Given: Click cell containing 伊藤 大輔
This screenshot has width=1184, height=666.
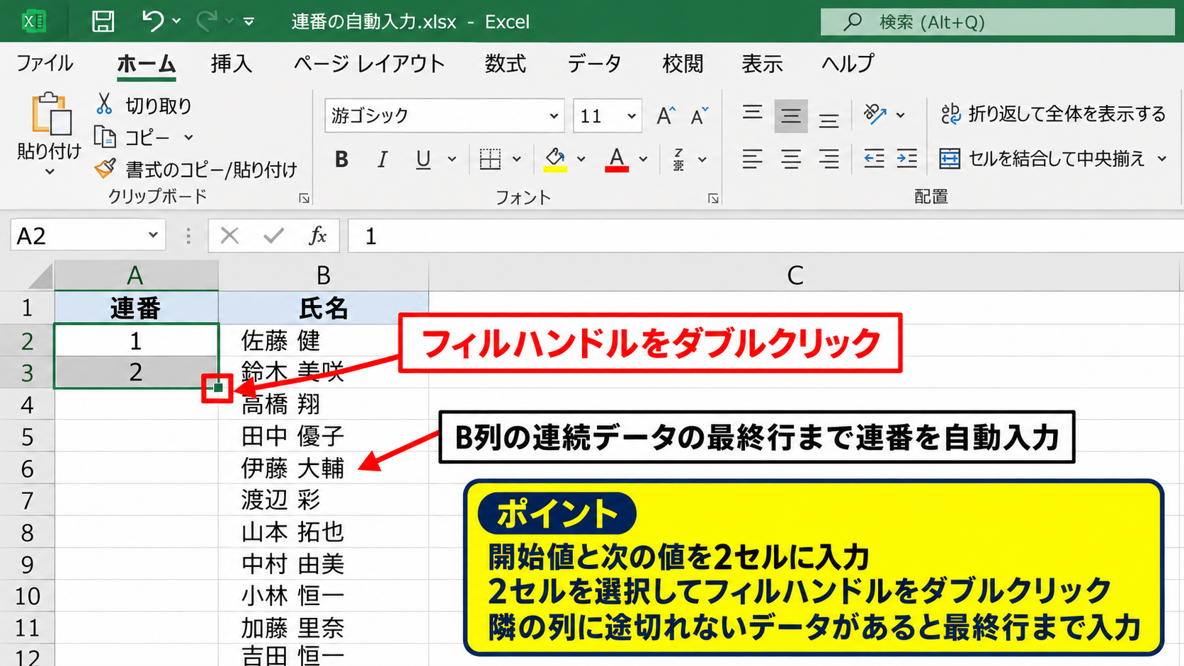Looking at the screenshot, I should pyautogui.click(x=324, y=468).
